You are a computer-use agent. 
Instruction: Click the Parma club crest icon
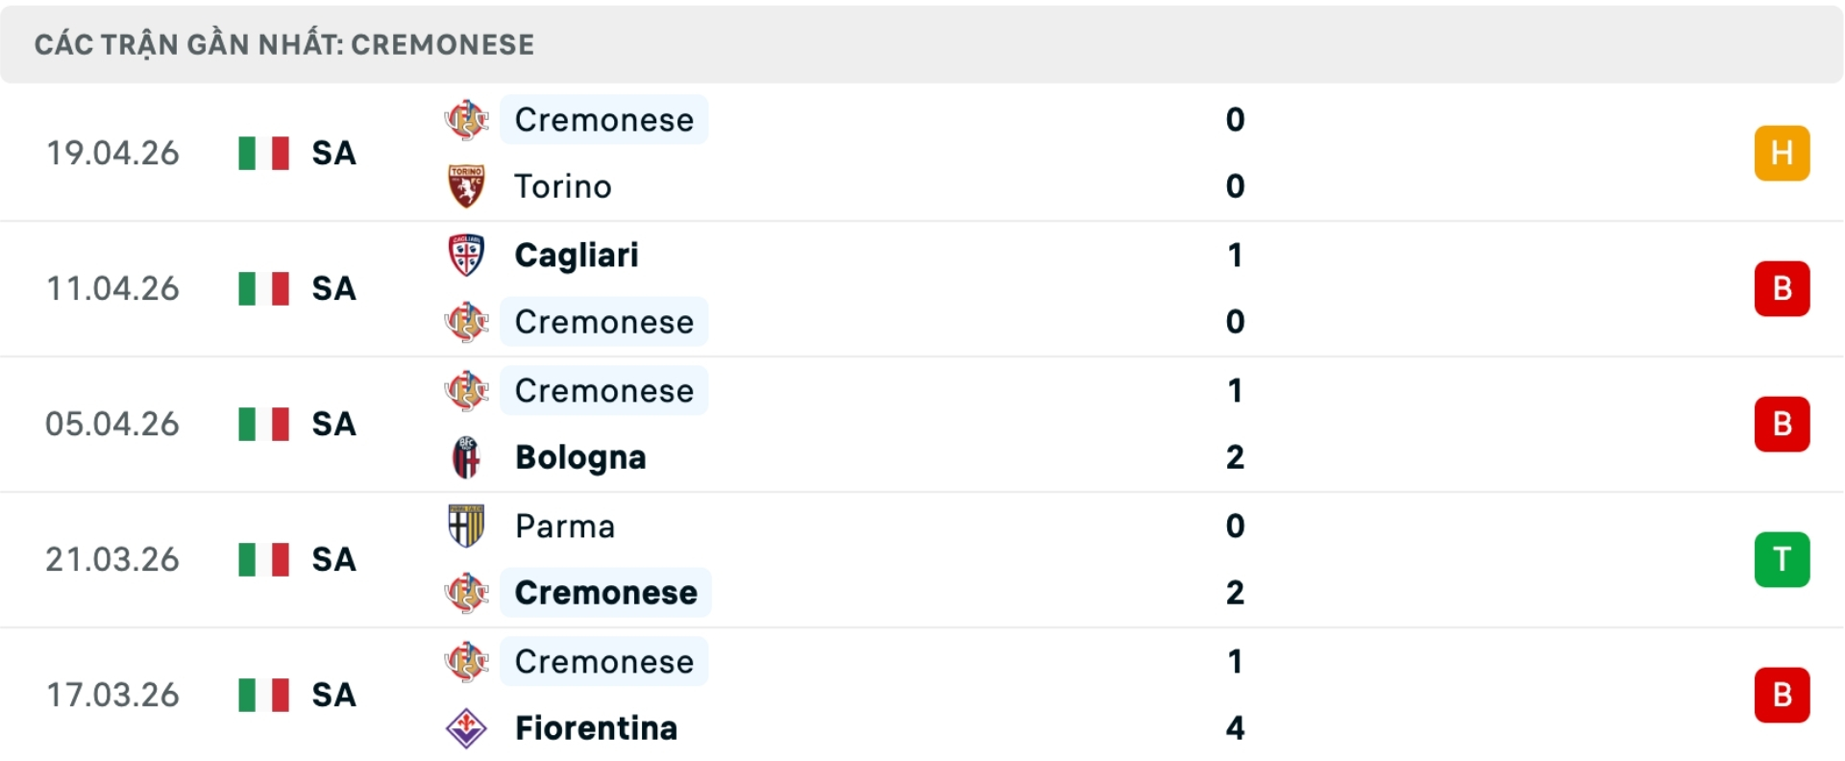pyautogui.click(x=466, y=526)
